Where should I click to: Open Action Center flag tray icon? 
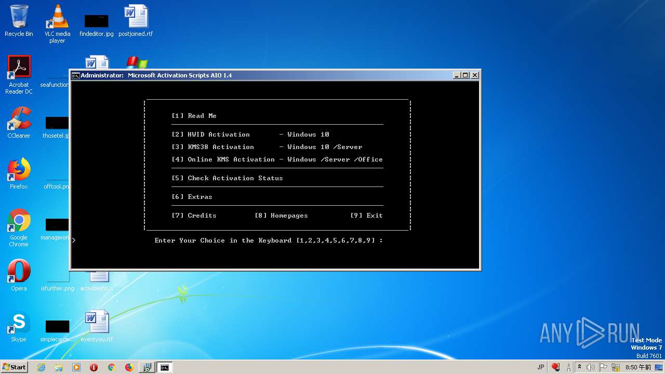click(604, 367)
